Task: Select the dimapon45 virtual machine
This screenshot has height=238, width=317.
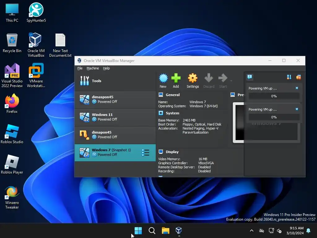Action: pos(115,135)
